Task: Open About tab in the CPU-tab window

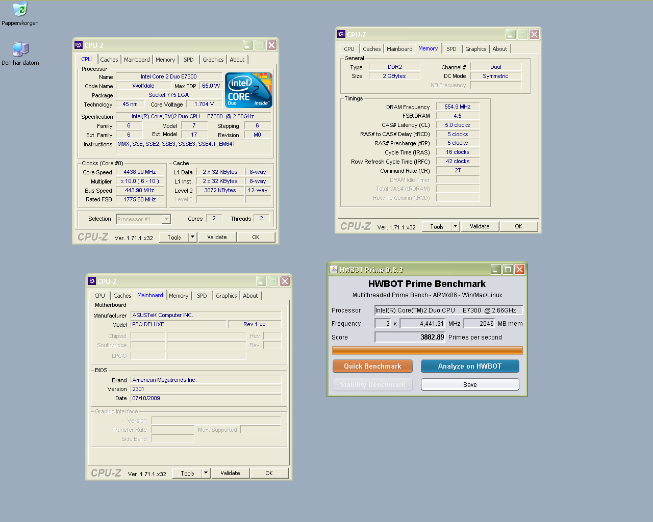Action: (x=237, y=60)
